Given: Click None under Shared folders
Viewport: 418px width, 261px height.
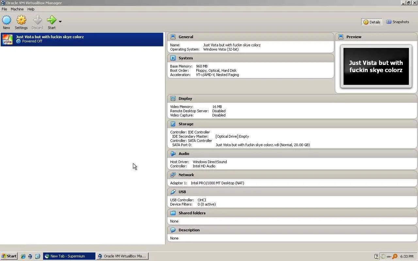Looking at the screenshot, I should tap(174, 221).
